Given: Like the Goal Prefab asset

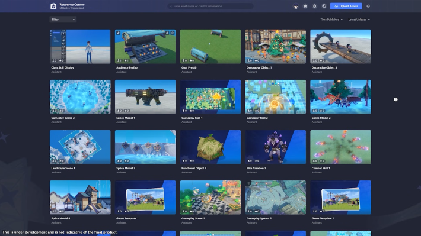Looking at the screenshot, I should tap(192, 60).
